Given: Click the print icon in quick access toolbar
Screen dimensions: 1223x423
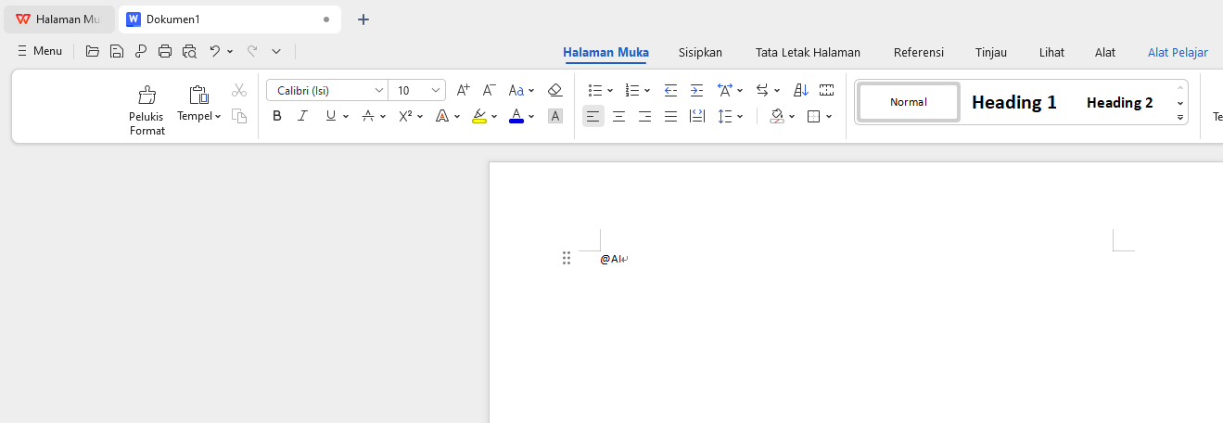Looking at the screenshot, I should (x=165, y=51).
